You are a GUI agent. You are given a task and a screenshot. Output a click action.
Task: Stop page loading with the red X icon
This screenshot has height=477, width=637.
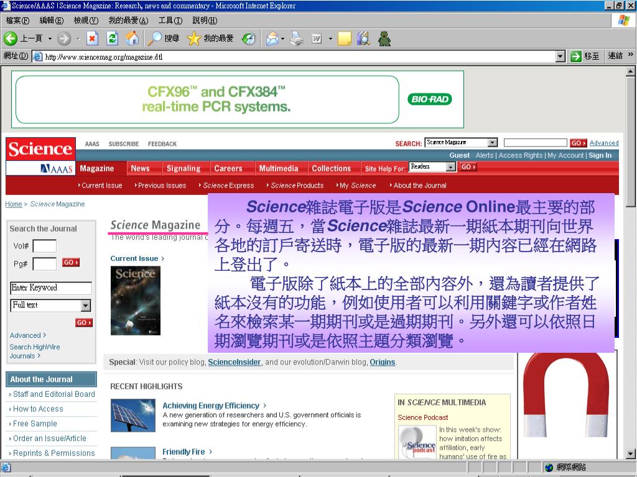click(92, 39)
